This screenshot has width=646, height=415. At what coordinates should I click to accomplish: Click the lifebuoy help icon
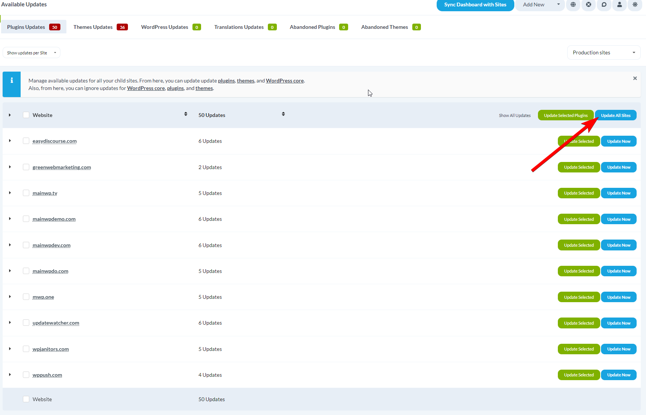(x=588, y=5)
